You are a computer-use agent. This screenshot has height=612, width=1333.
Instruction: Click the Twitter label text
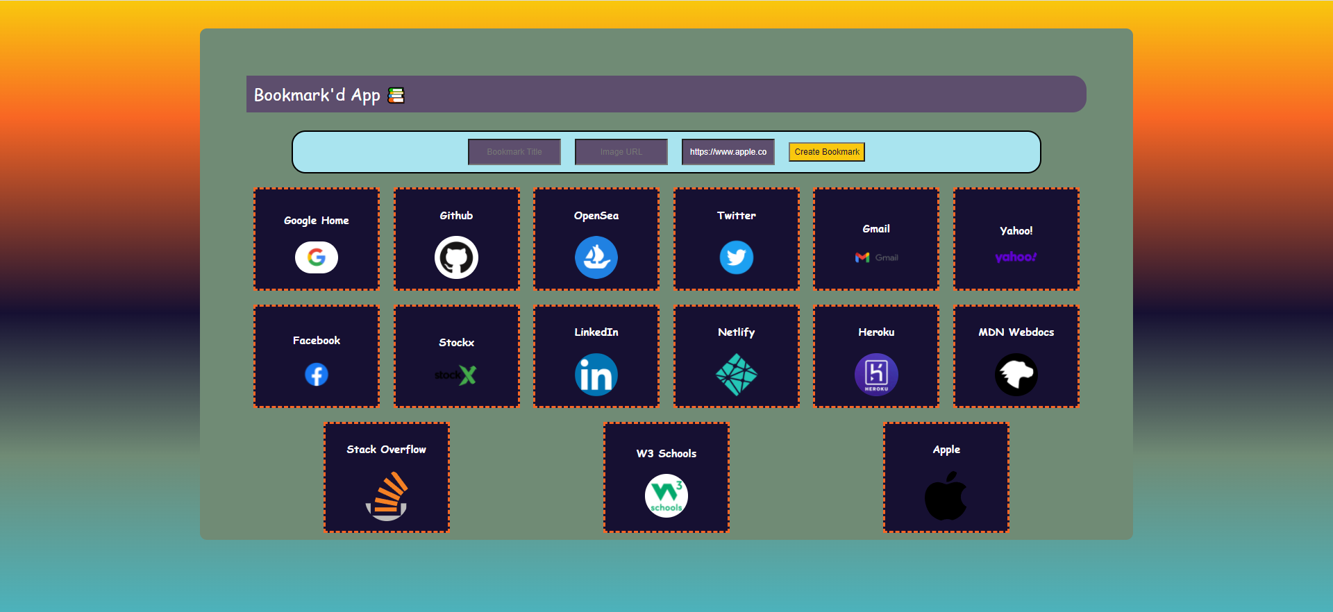(737, 216)
